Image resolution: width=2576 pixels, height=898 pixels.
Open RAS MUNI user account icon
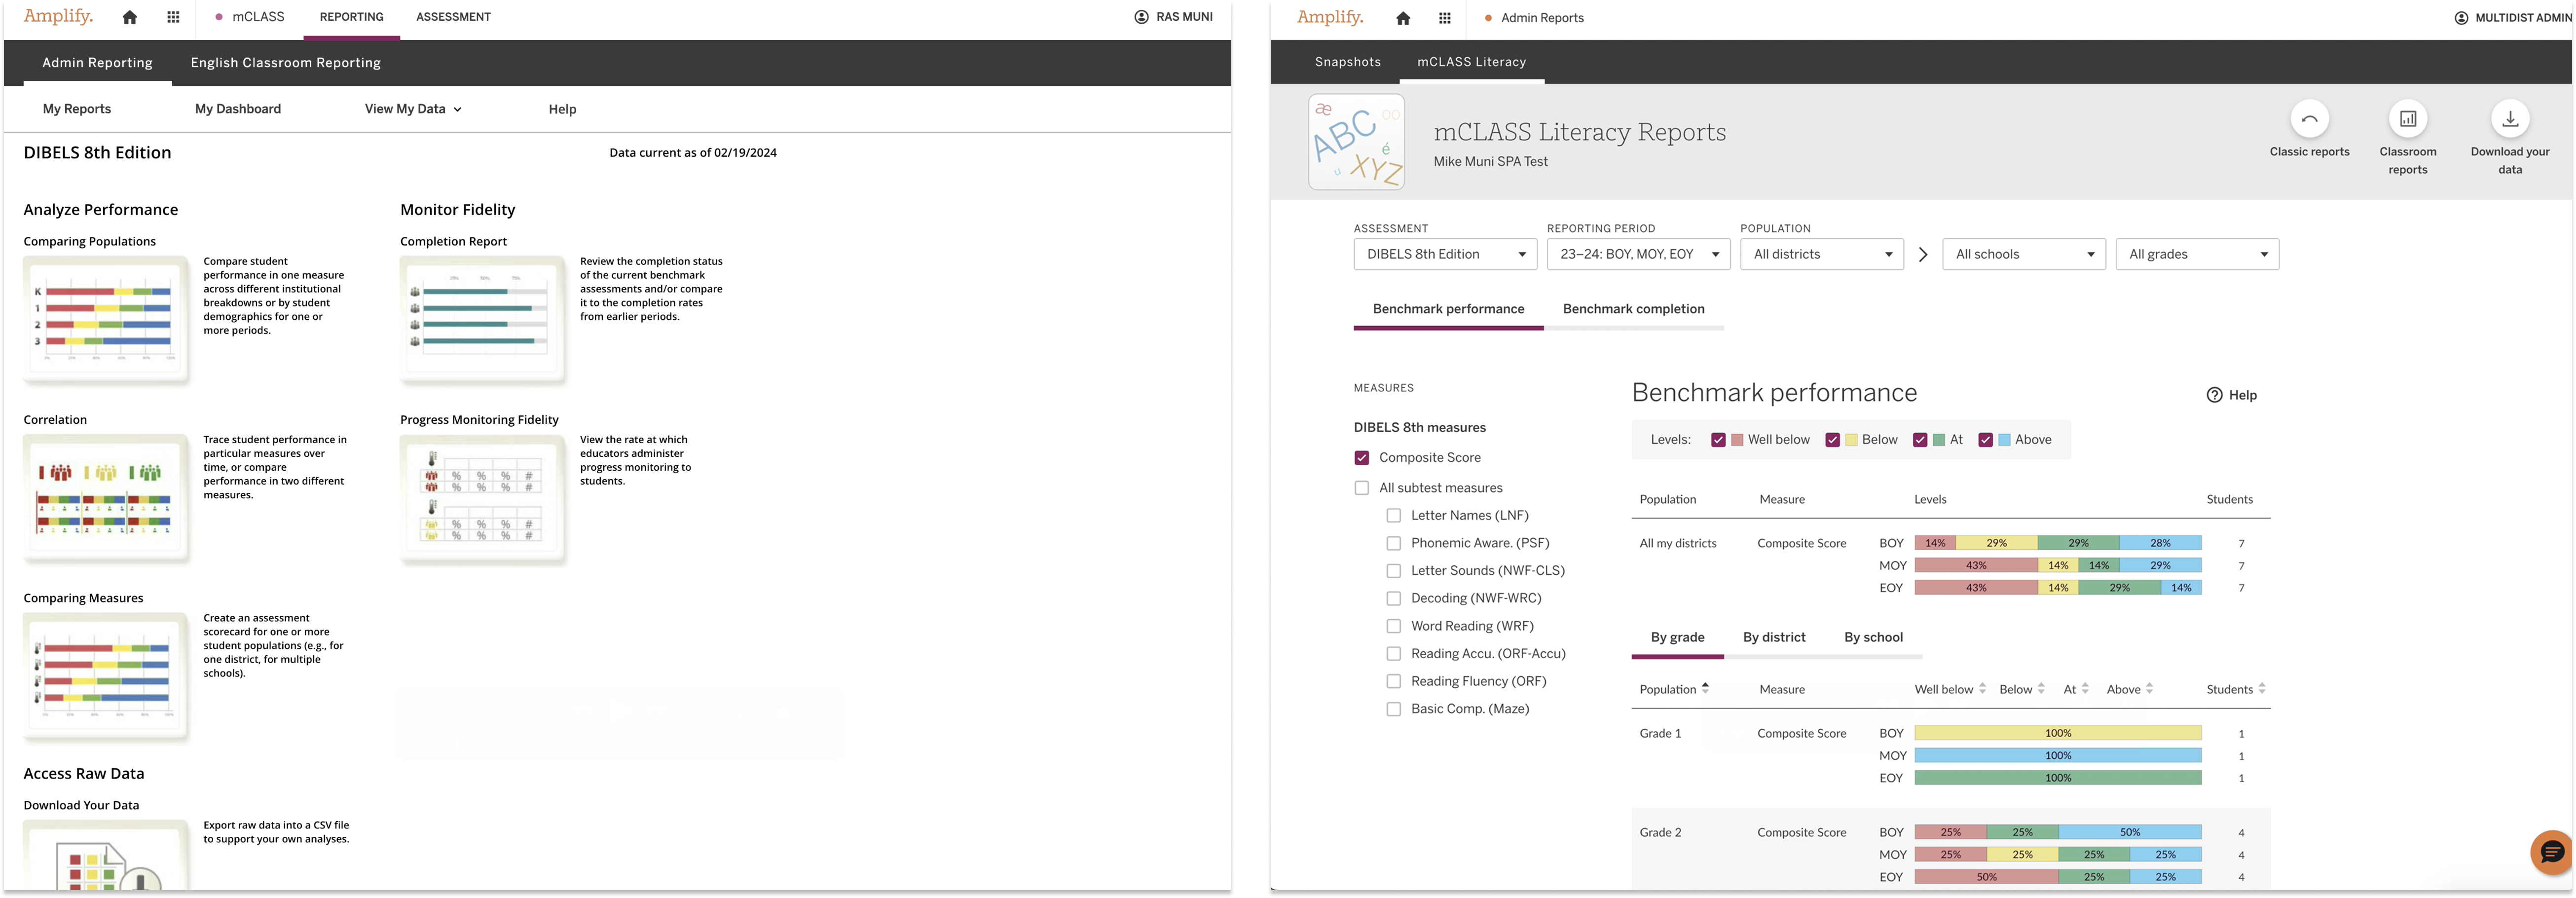1141,17
